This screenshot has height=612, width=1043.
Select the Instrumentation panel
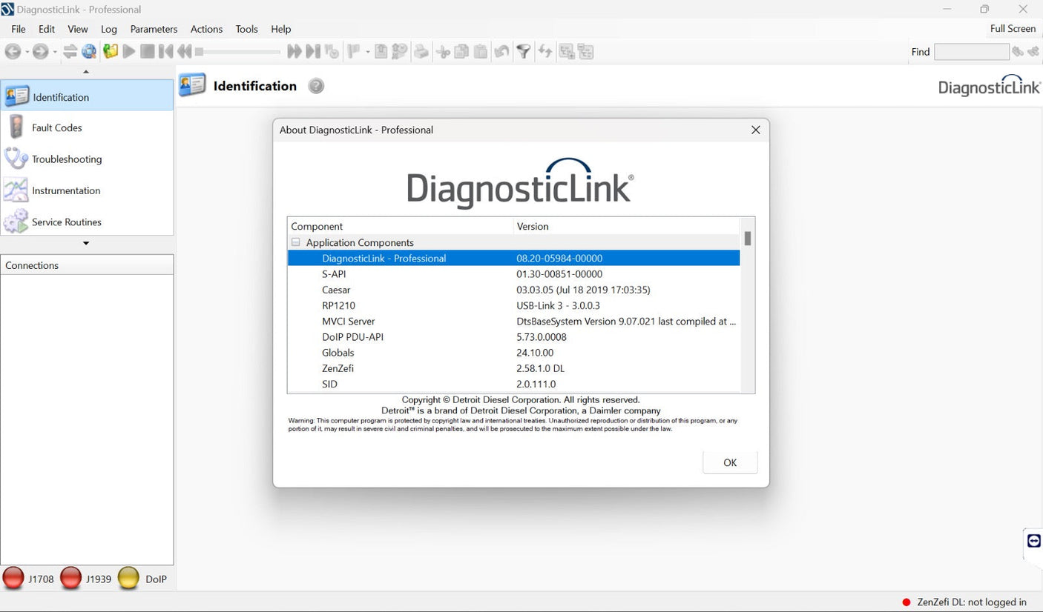coord(65,190)
